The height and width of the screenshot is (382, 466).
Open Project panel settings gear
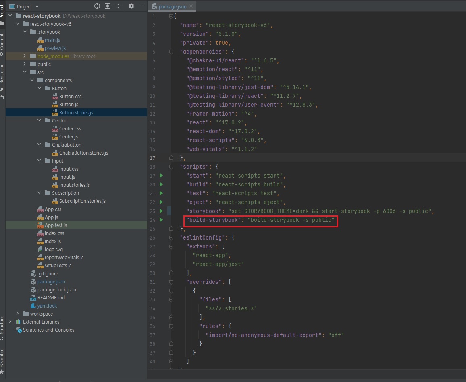(x=131, y=6)
